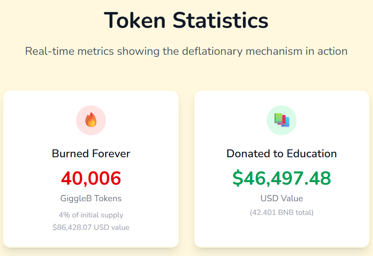This screenshot has width=373, height=256.
Task: Click the $86,428.07 USD value text
Action: pos(91,227)
